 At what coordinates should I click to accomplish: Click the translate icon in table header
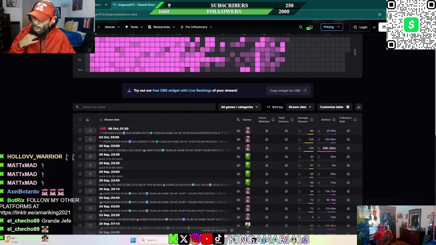(x=238, y=120)
